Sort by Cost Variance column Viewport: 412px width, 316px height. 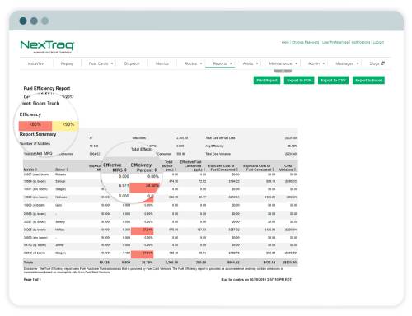288,168
